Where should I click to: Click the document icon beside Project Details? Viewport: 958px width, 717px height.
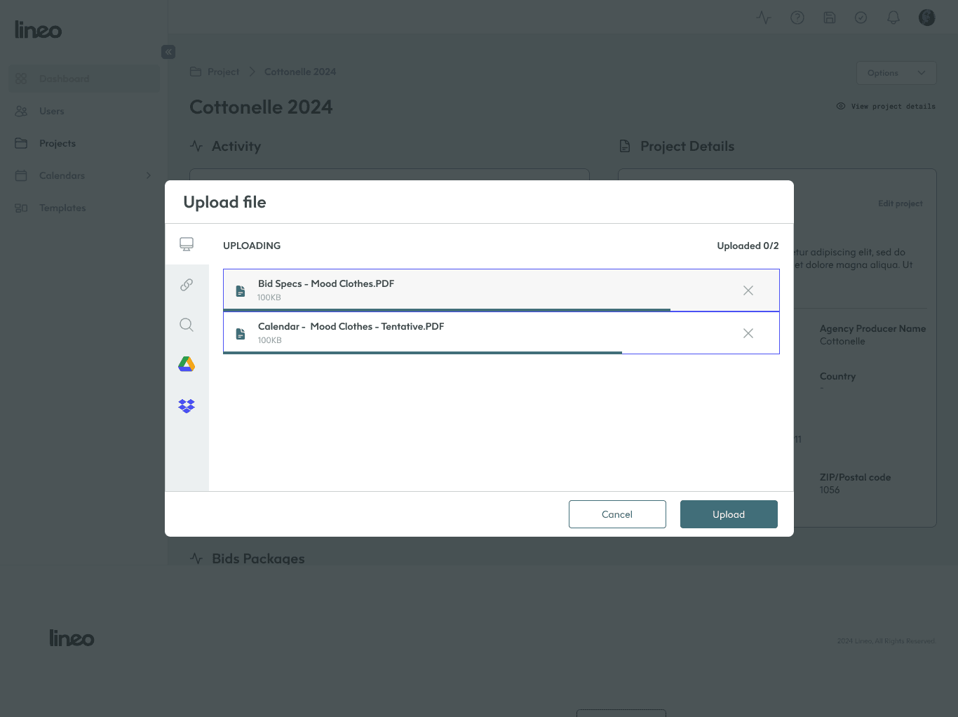[x=625, y=146]
